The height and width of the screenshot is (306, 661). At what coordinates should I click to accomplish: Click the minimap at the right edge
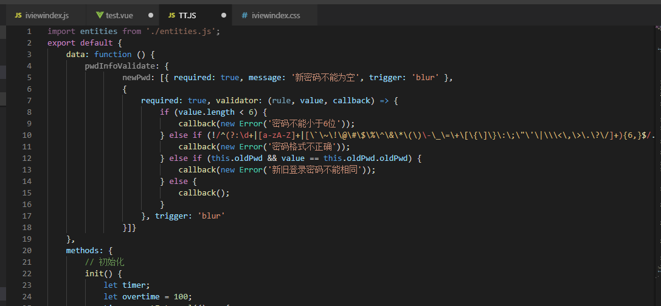657,165
